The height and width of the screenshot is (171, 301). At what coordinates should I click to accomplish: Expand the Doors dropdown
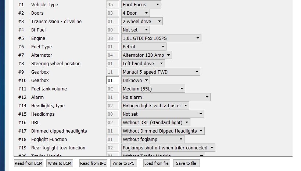pos(135,13)
